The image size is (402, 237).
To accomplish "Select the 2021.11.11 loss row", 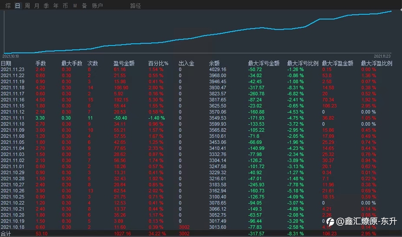I will point(196,118).
